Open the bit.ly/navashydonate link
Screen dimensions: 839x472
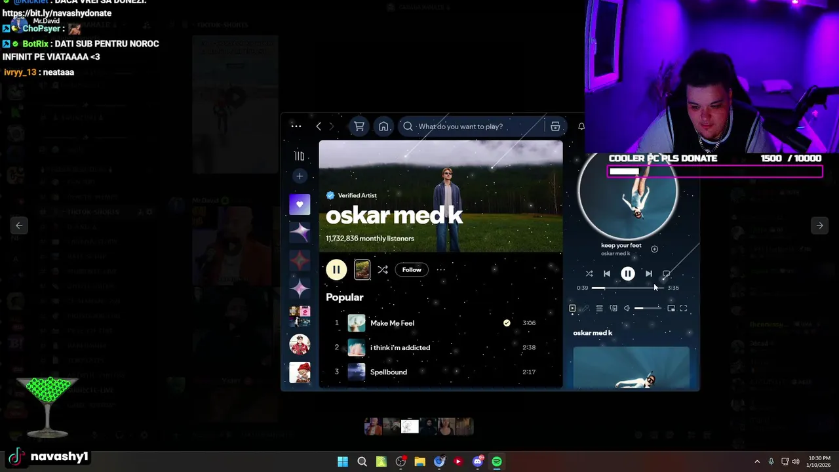(x=57, y=13)
